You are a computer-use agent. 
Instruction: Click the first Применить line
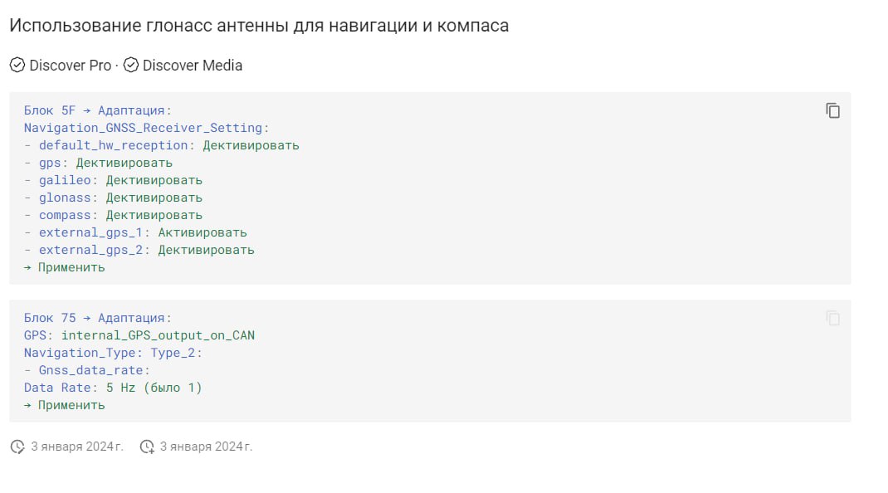click(65, 267)
